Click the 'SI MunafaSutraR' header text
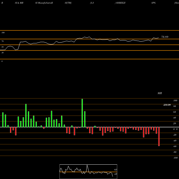This screenshot has width=179, height=179. click(44, 3)
